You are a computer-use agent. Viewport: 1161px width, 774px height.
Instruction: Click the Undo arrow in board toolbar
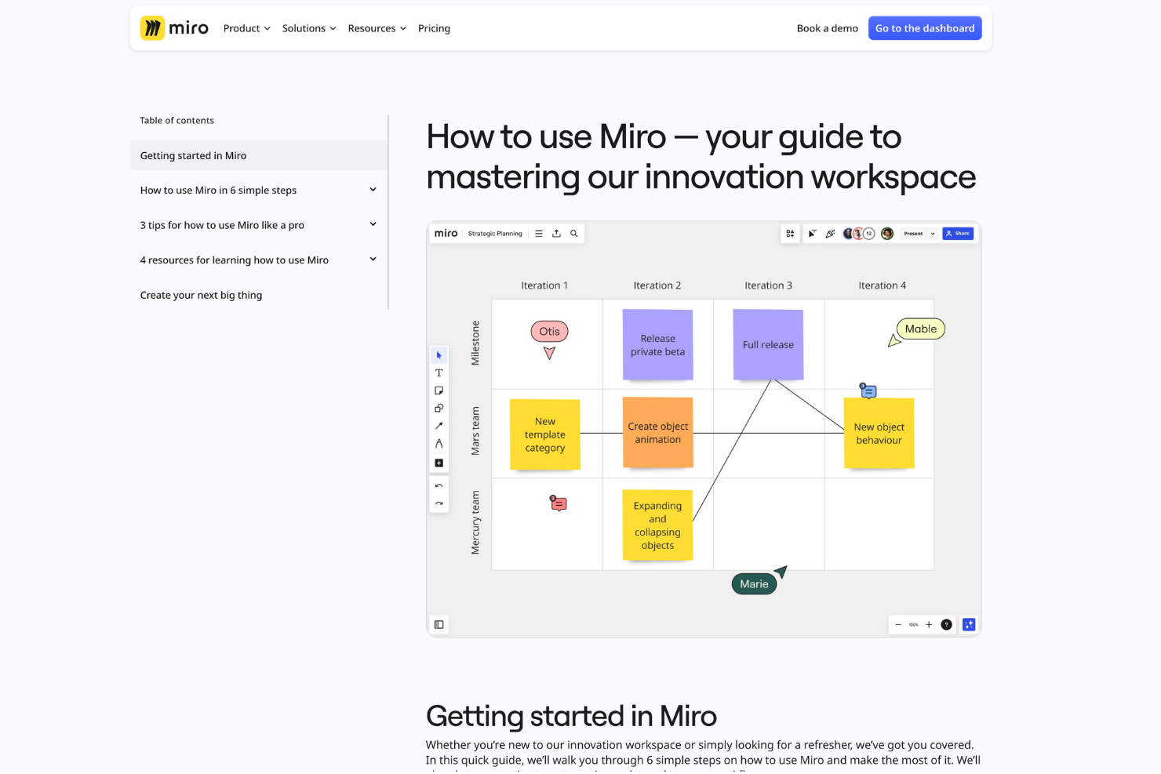pyautogui.click(x=439, y=486)
